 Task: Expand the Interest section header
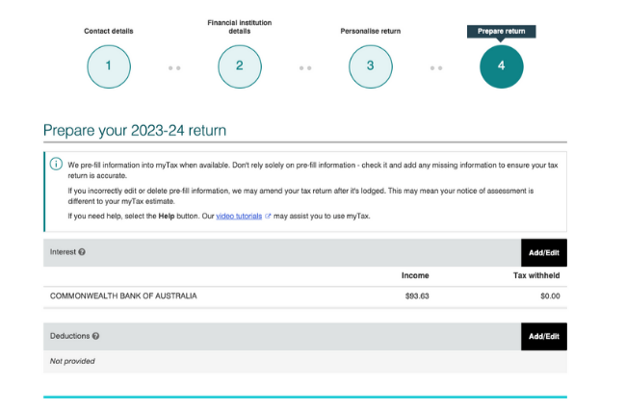click(279, 252)
